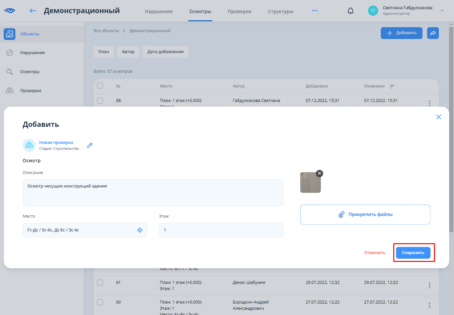Close the Добавить dialog with the X
454x315 pixels.
click(438, 117)
